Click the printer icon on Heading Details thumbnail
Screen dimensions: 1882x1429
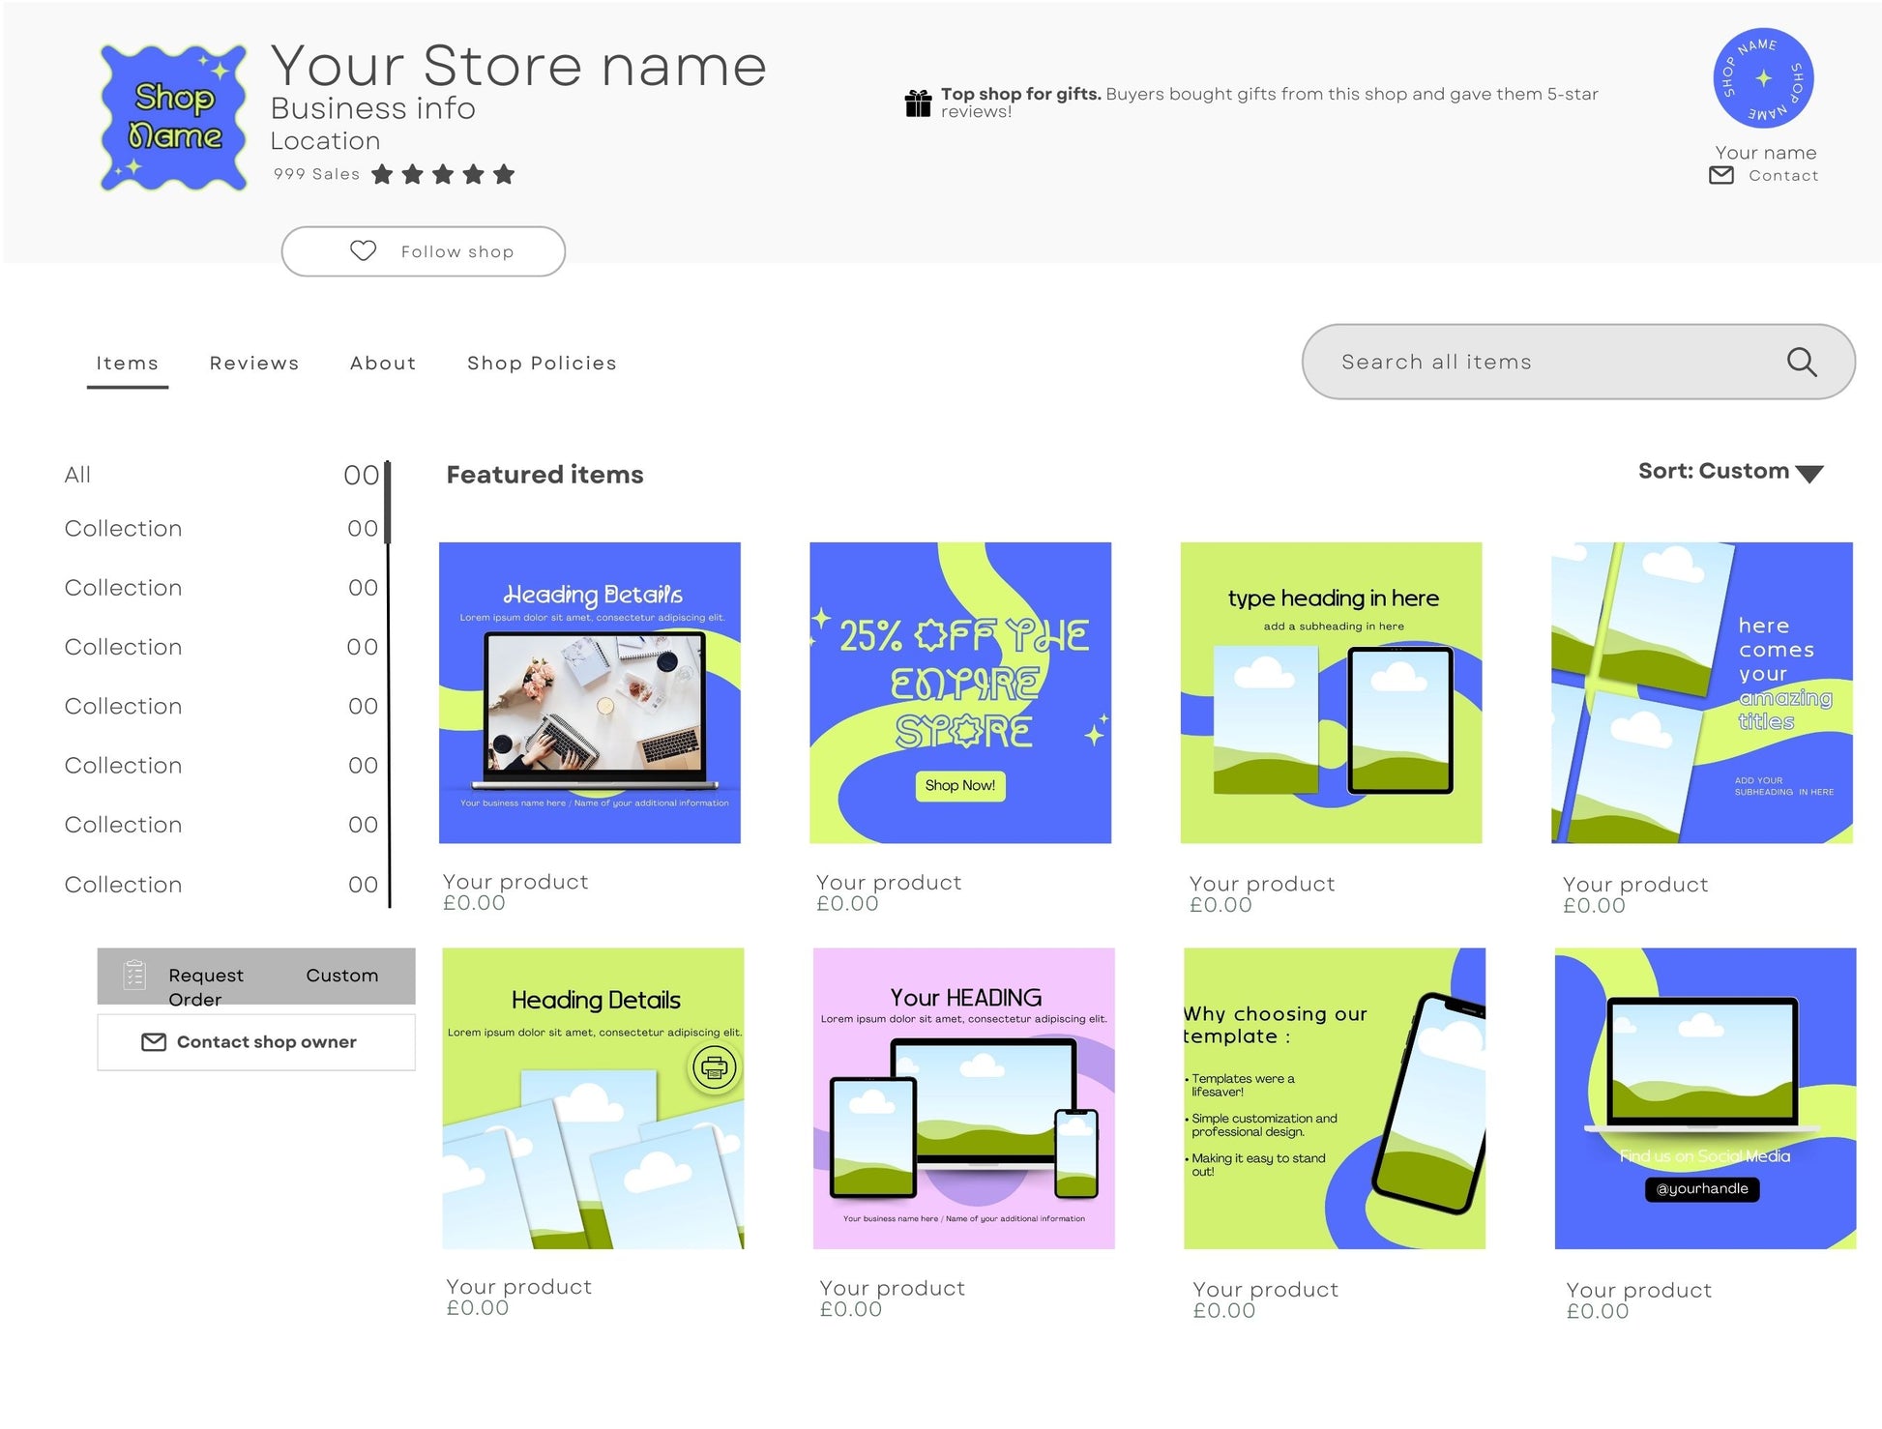(714, 1067)
